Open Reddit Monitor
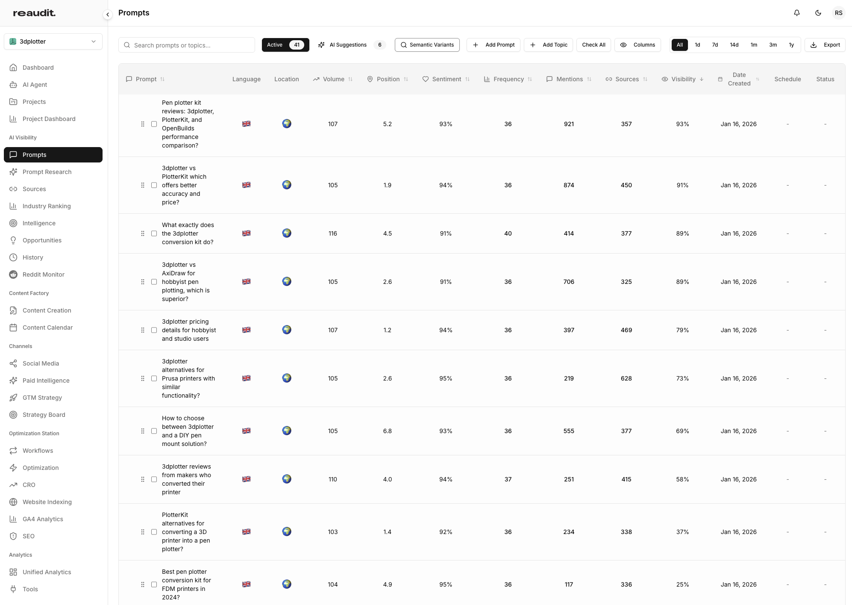 pyautogui.click(x=53, y=274)
